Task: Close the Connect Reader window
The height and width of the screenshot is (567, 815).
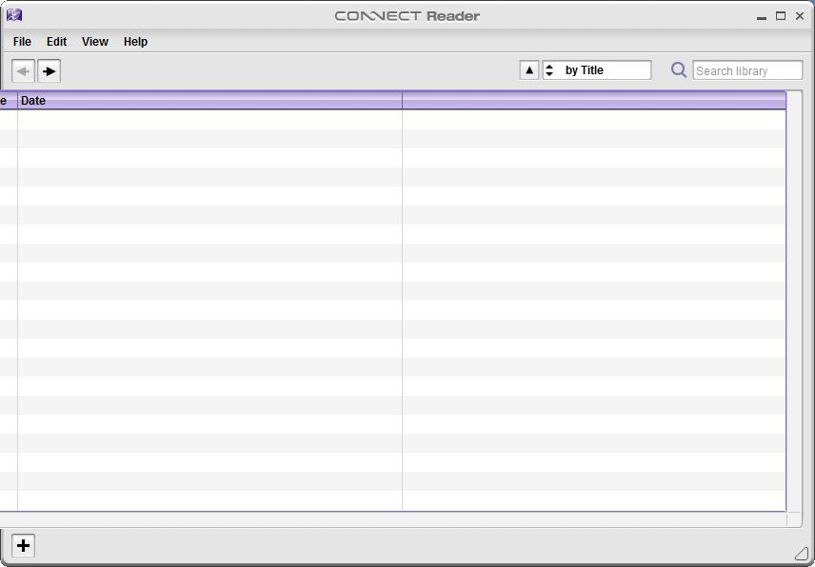Action: 800,16
